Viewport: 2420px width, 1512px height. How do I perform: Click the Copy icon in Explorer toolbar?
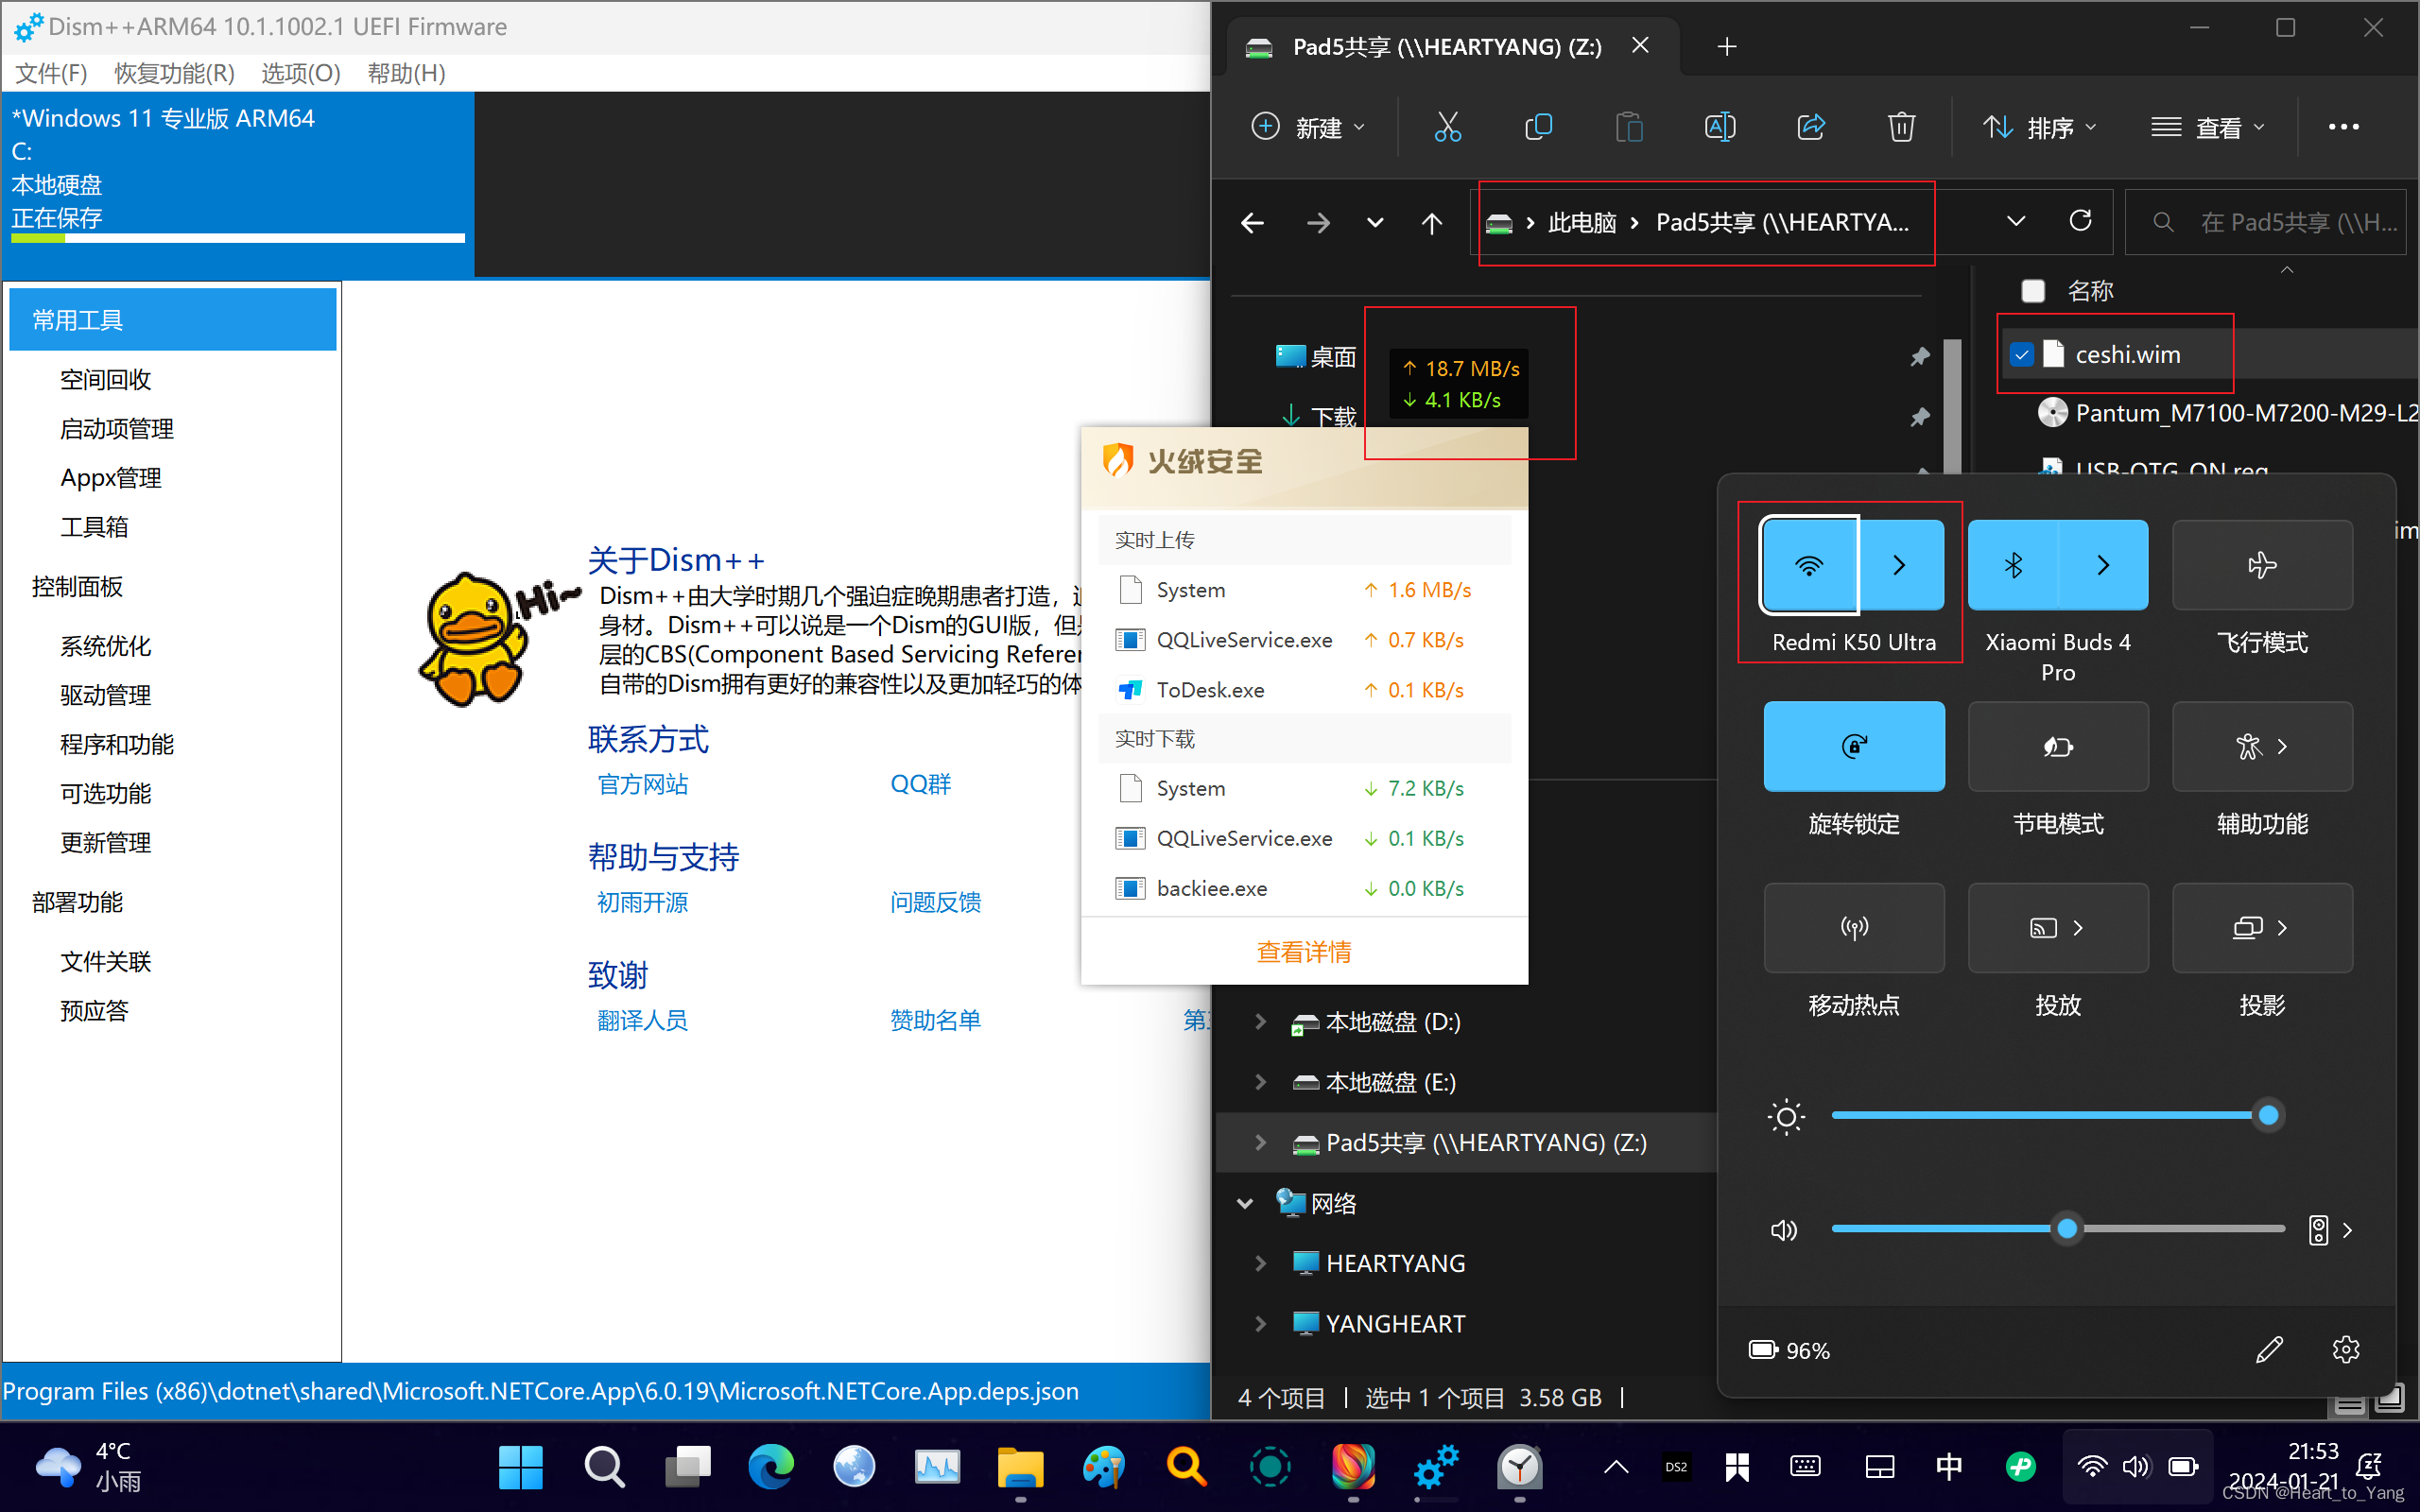pos(1538,127)
